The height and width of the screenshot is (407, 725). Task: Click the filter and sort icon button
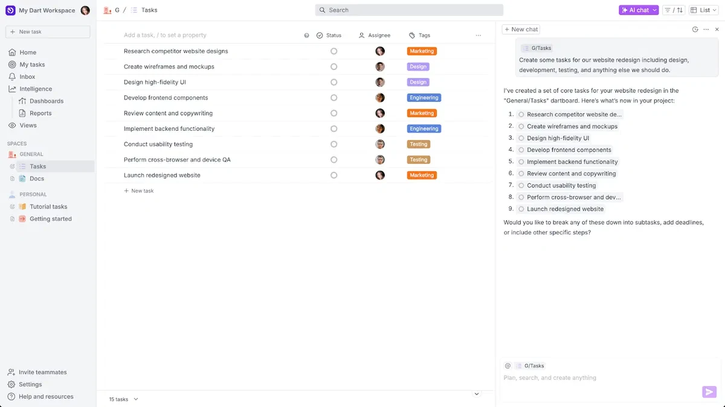pyautogui.click(x=673, y=10)
